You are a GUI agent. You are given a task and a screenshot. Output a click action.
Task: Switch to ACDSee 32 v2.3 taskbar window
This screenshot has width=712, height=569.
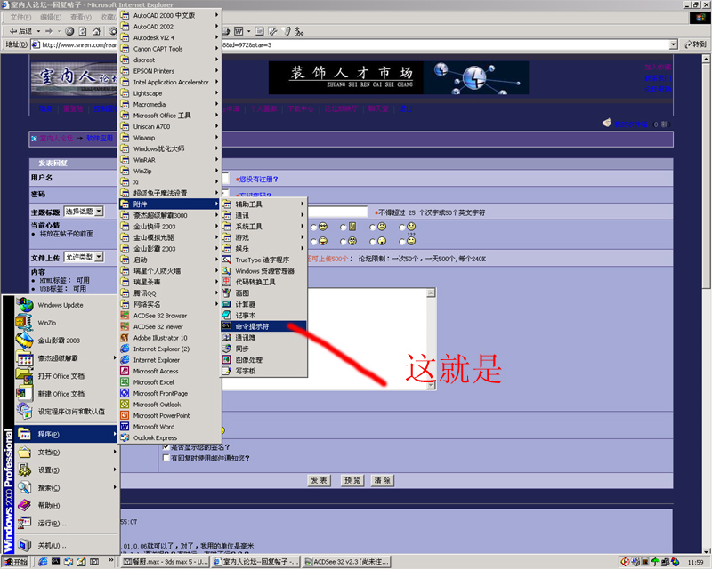click(x=347, y=562)
